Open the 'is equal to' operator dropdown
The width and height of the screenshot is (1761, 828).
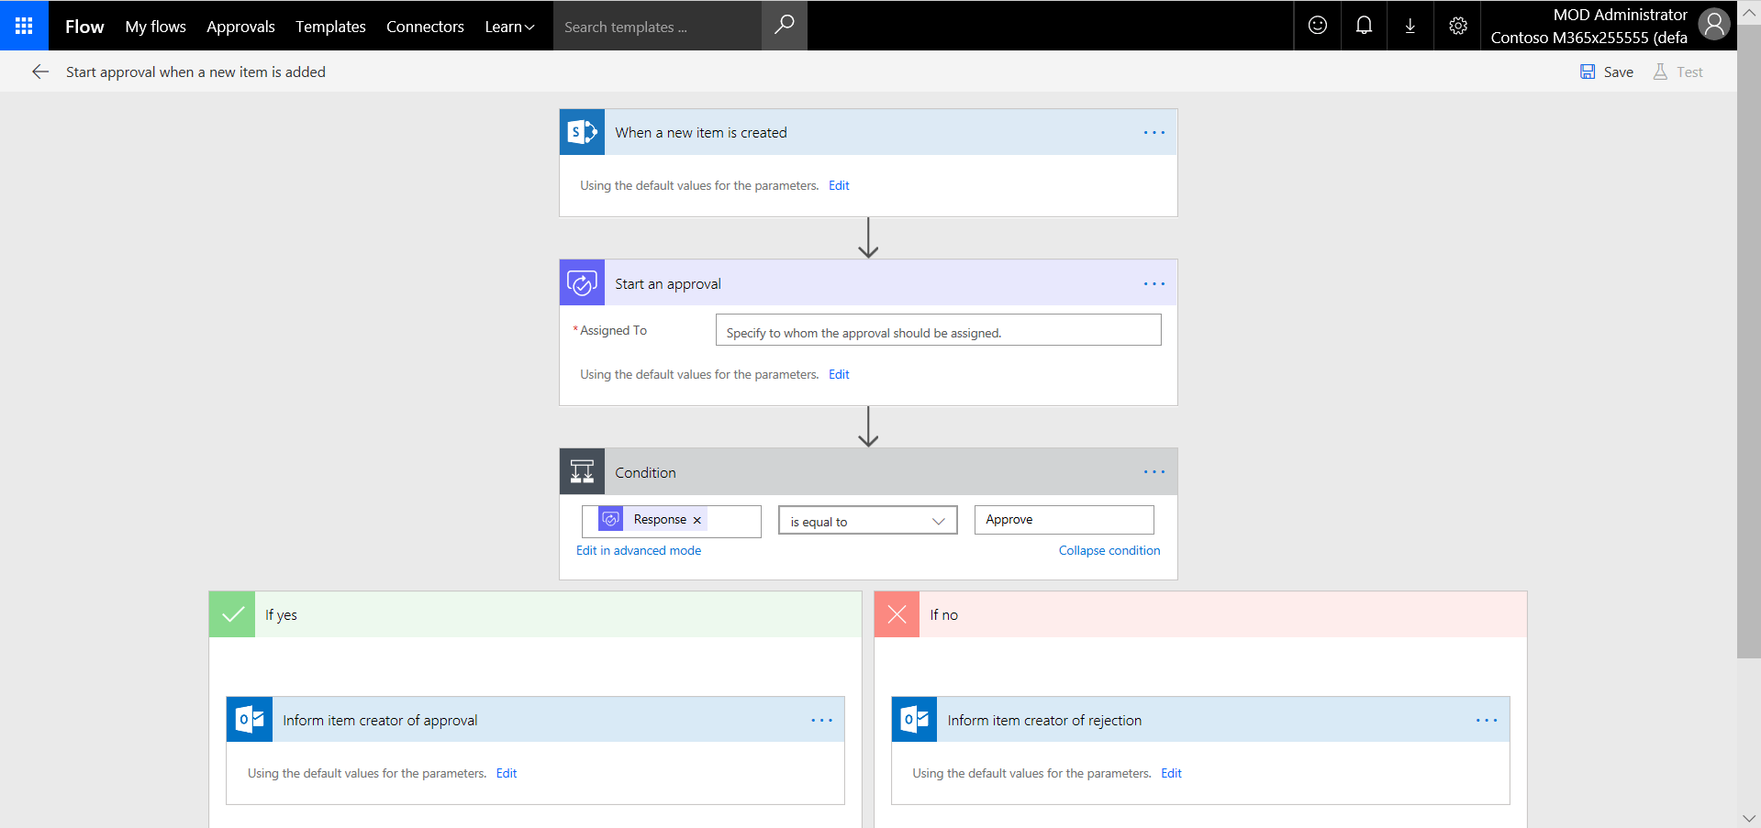[x=868, y=521]
